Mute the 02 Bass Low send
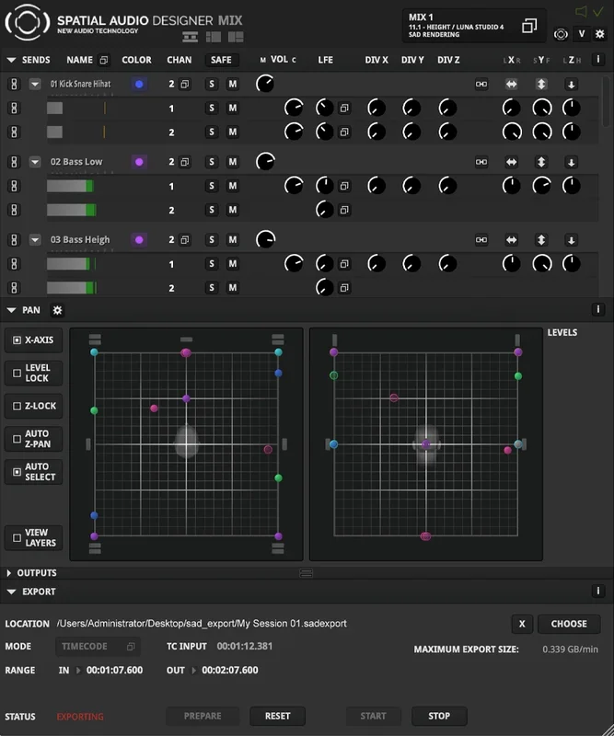Viewport: 614px width, 736px height. tap(233, 162)
